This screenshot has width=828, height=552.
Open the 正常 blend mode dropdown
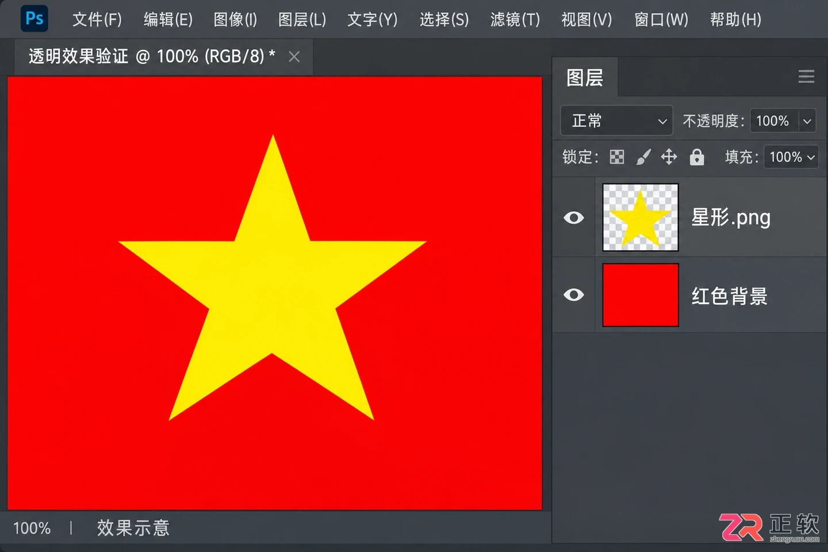616,121
